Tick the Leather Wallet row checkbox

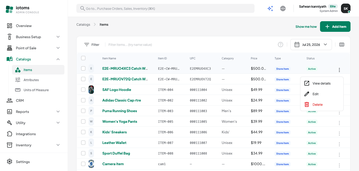83,143
